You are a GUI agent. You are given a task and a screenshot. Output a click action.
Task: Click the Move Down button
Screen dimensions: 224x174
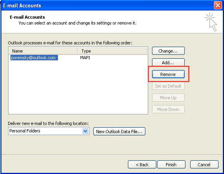[168, 109]
